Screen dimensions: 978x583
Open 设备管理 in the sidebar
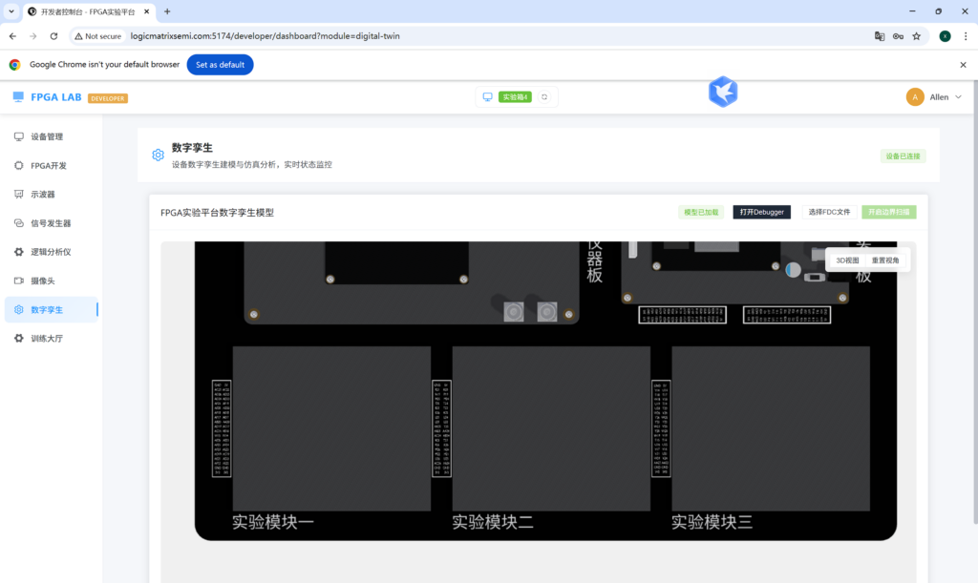(x=46, y=136)
